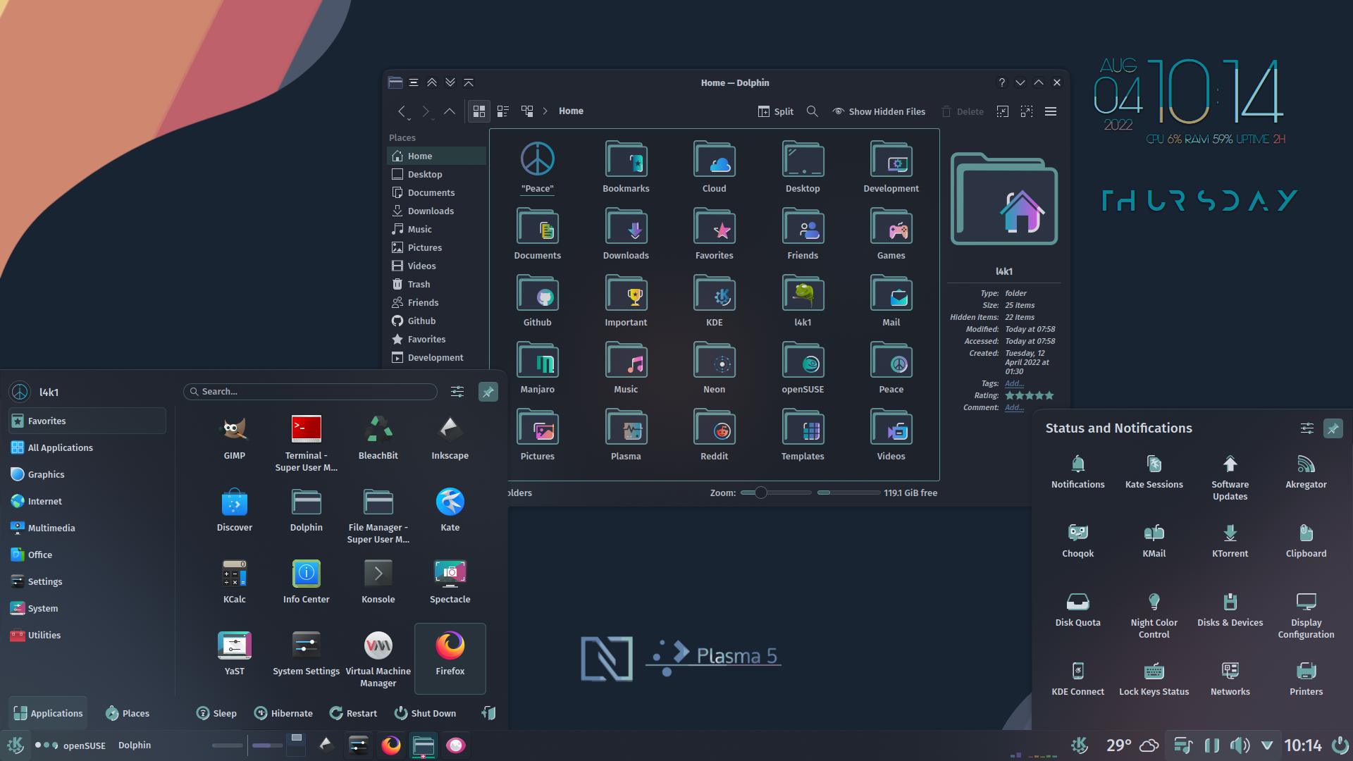Open Akregator feed reader
Viewport: 1353px width, 761px height.
(x=1306, y=471)
